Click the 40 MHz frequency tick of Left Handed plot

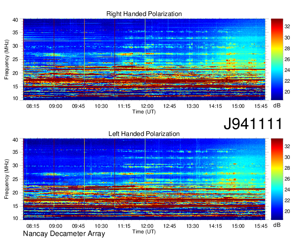[15, 140]
